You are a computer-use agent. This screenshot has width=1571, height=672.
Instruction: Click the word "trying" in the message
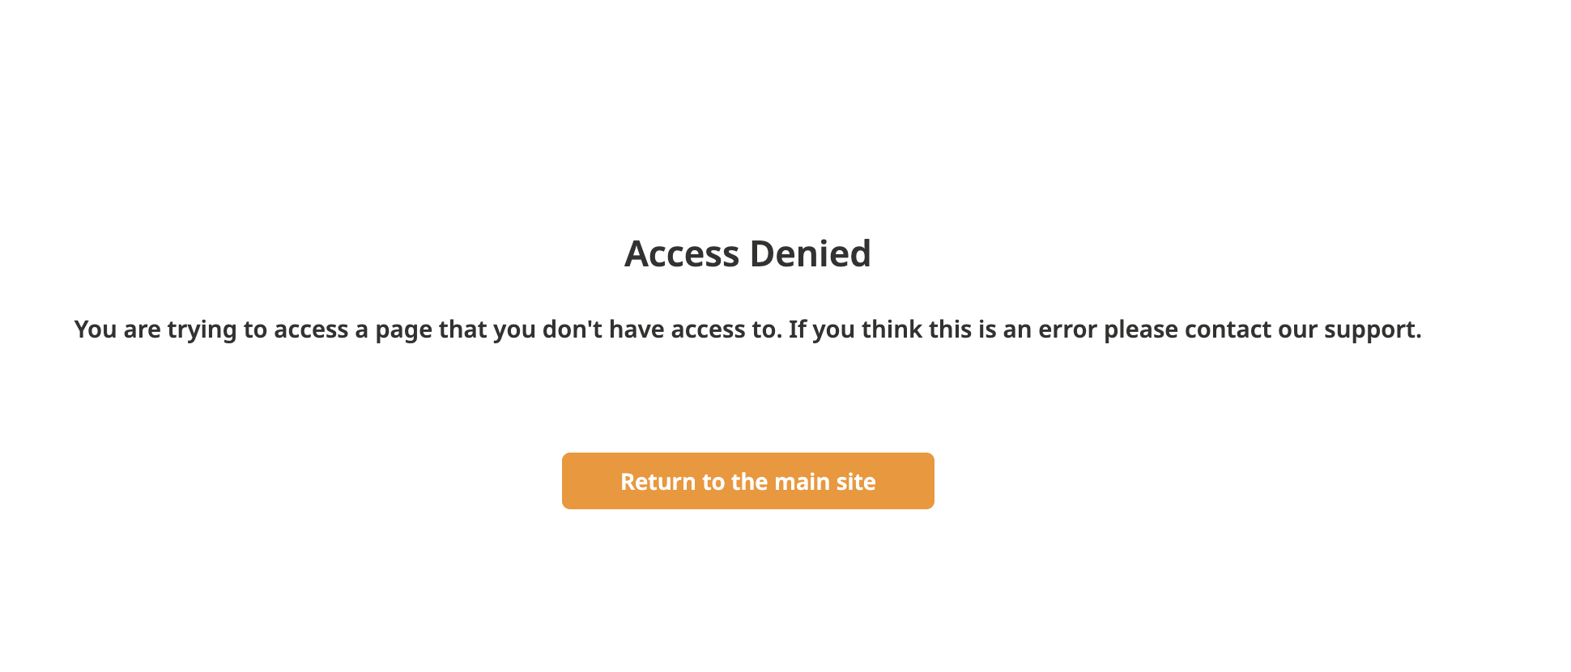point(202,331)
